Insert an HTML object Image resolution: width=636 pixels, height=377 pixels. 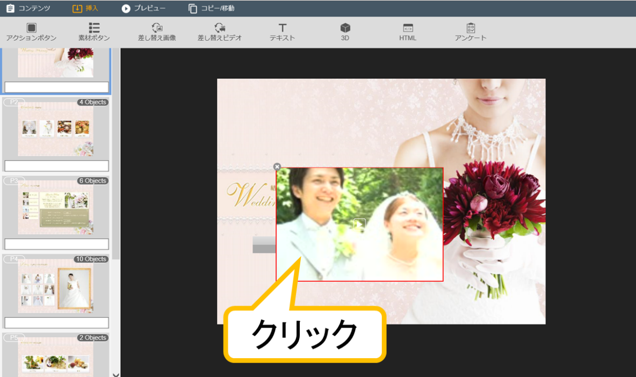(408, 28)
